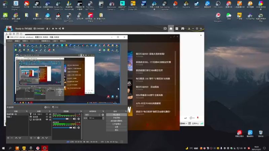Adjust the microphone volume slider
The height and width of the screenshot is (151, 269).
[63, 119]
